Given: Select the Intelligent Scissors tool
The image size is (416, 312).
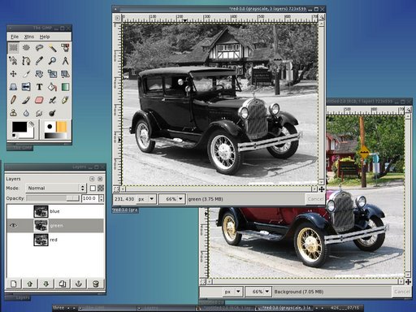Looking at the screenshot, I should pyautogui.click(x=13, y=61).
